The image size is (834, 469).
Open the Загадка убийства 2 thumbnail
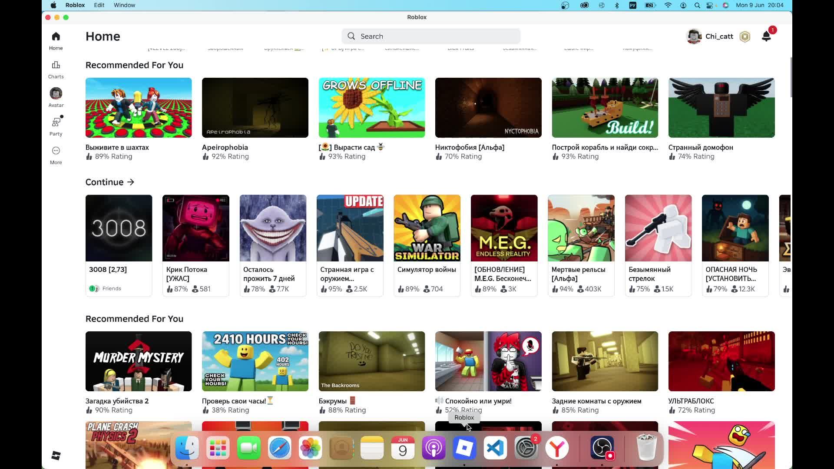pyautogui.click(x=139, y=361)
